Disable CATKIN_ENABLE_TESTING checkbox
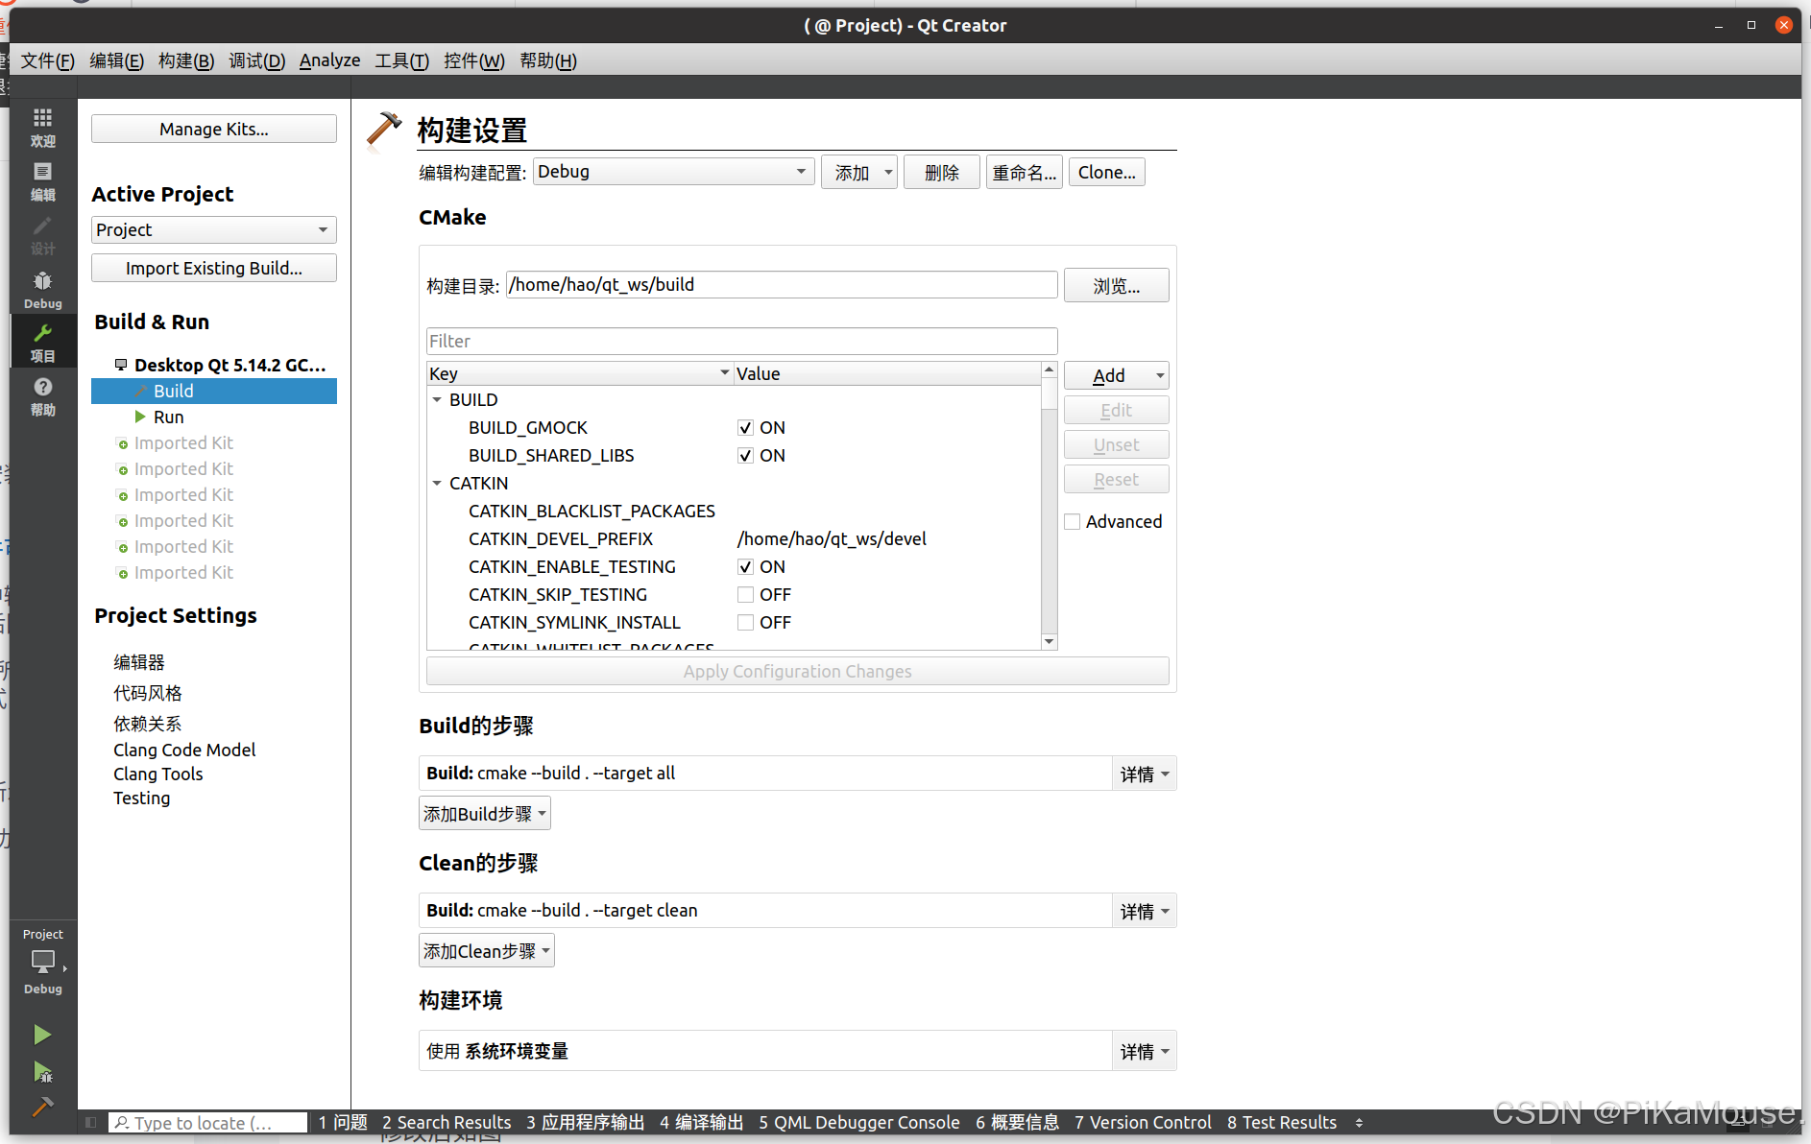1811x1144 pixels. (x=745, y=567)
